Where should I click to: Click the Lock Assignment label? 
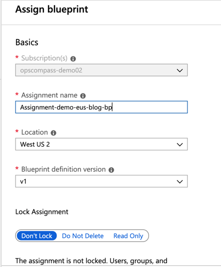click(x=41, y=212)
